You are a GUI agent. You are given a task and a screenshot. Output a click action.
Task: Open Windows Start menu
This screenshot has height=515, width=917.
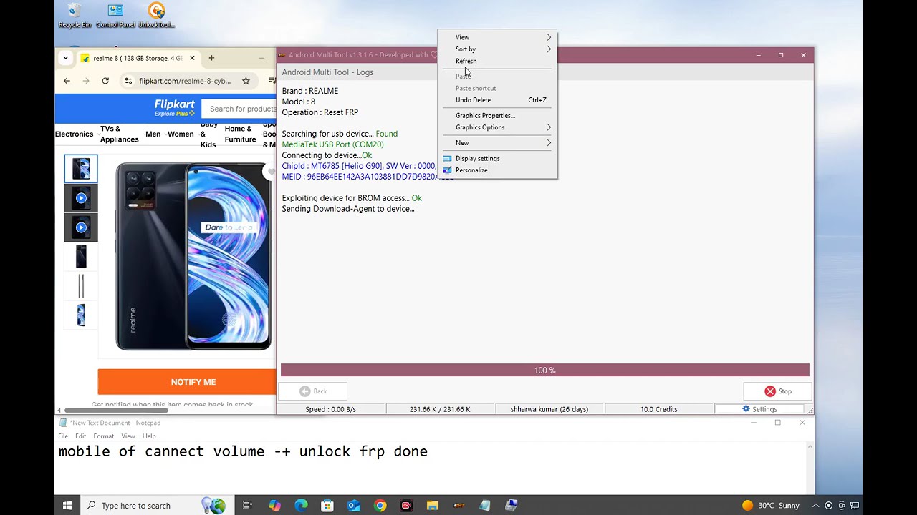point(67,506)
